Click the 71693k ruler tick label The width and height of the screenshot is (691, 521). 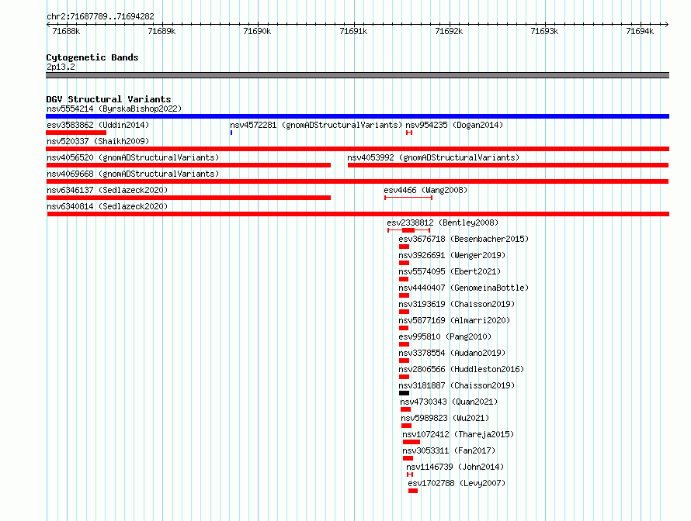[544, 31]
